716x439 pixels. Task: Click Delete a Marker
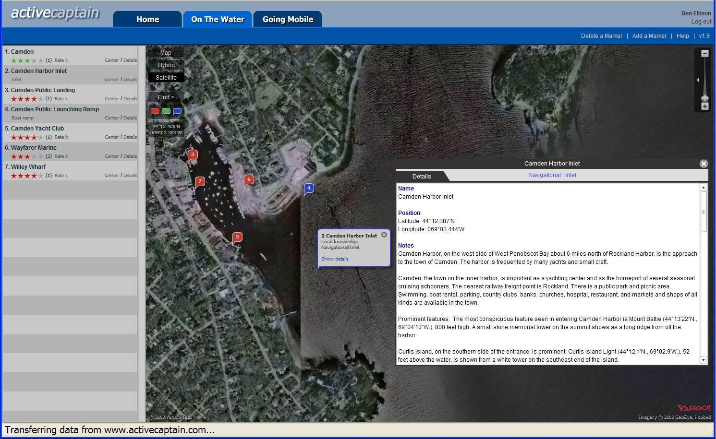601,36
